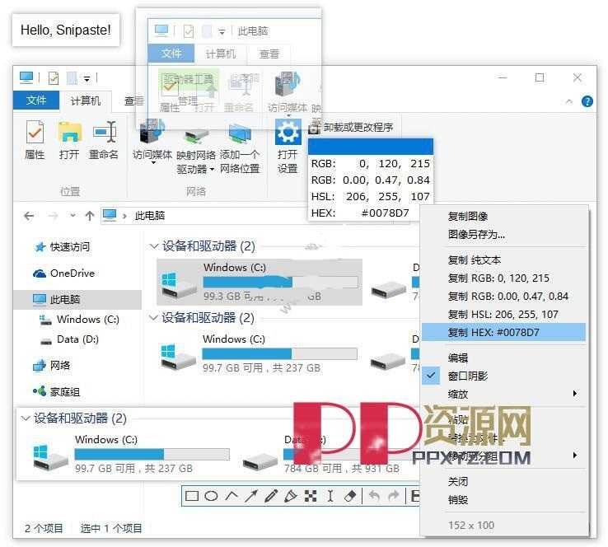The width and height of the screenshot is (608, 547).
Task: Click 卸载或更改程序 uninstall programs item
Action: [x=351, y=127]
